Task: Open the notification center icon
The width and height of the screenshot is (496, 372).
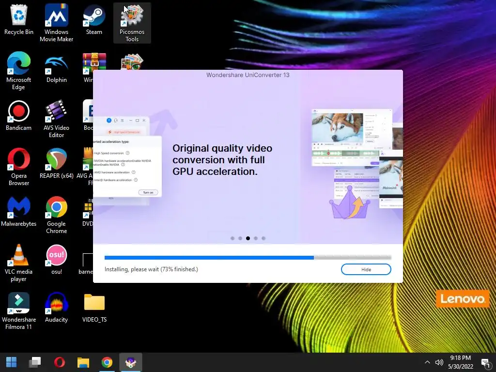Action: click(485, 362)
